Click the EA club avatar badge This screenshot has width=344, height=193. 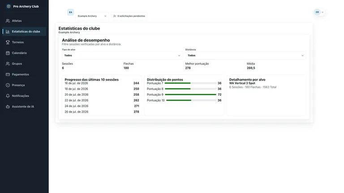(70, 12)
